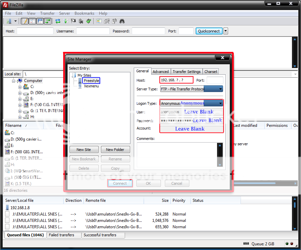Open the Server Type dropdown

tap(192, 89)
